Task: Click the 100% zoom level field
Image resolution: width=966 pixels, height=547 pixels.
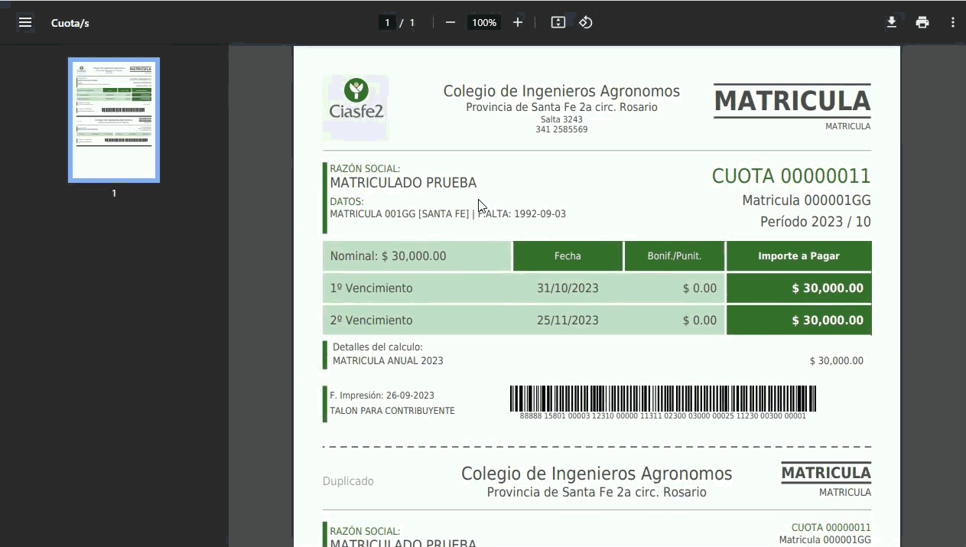Action: point(484,22)
